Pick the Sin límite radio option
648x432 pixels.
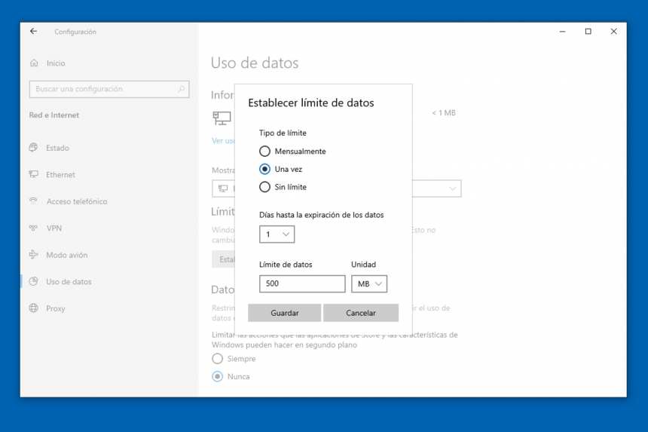pyautogui.click(x=264, y=187)
